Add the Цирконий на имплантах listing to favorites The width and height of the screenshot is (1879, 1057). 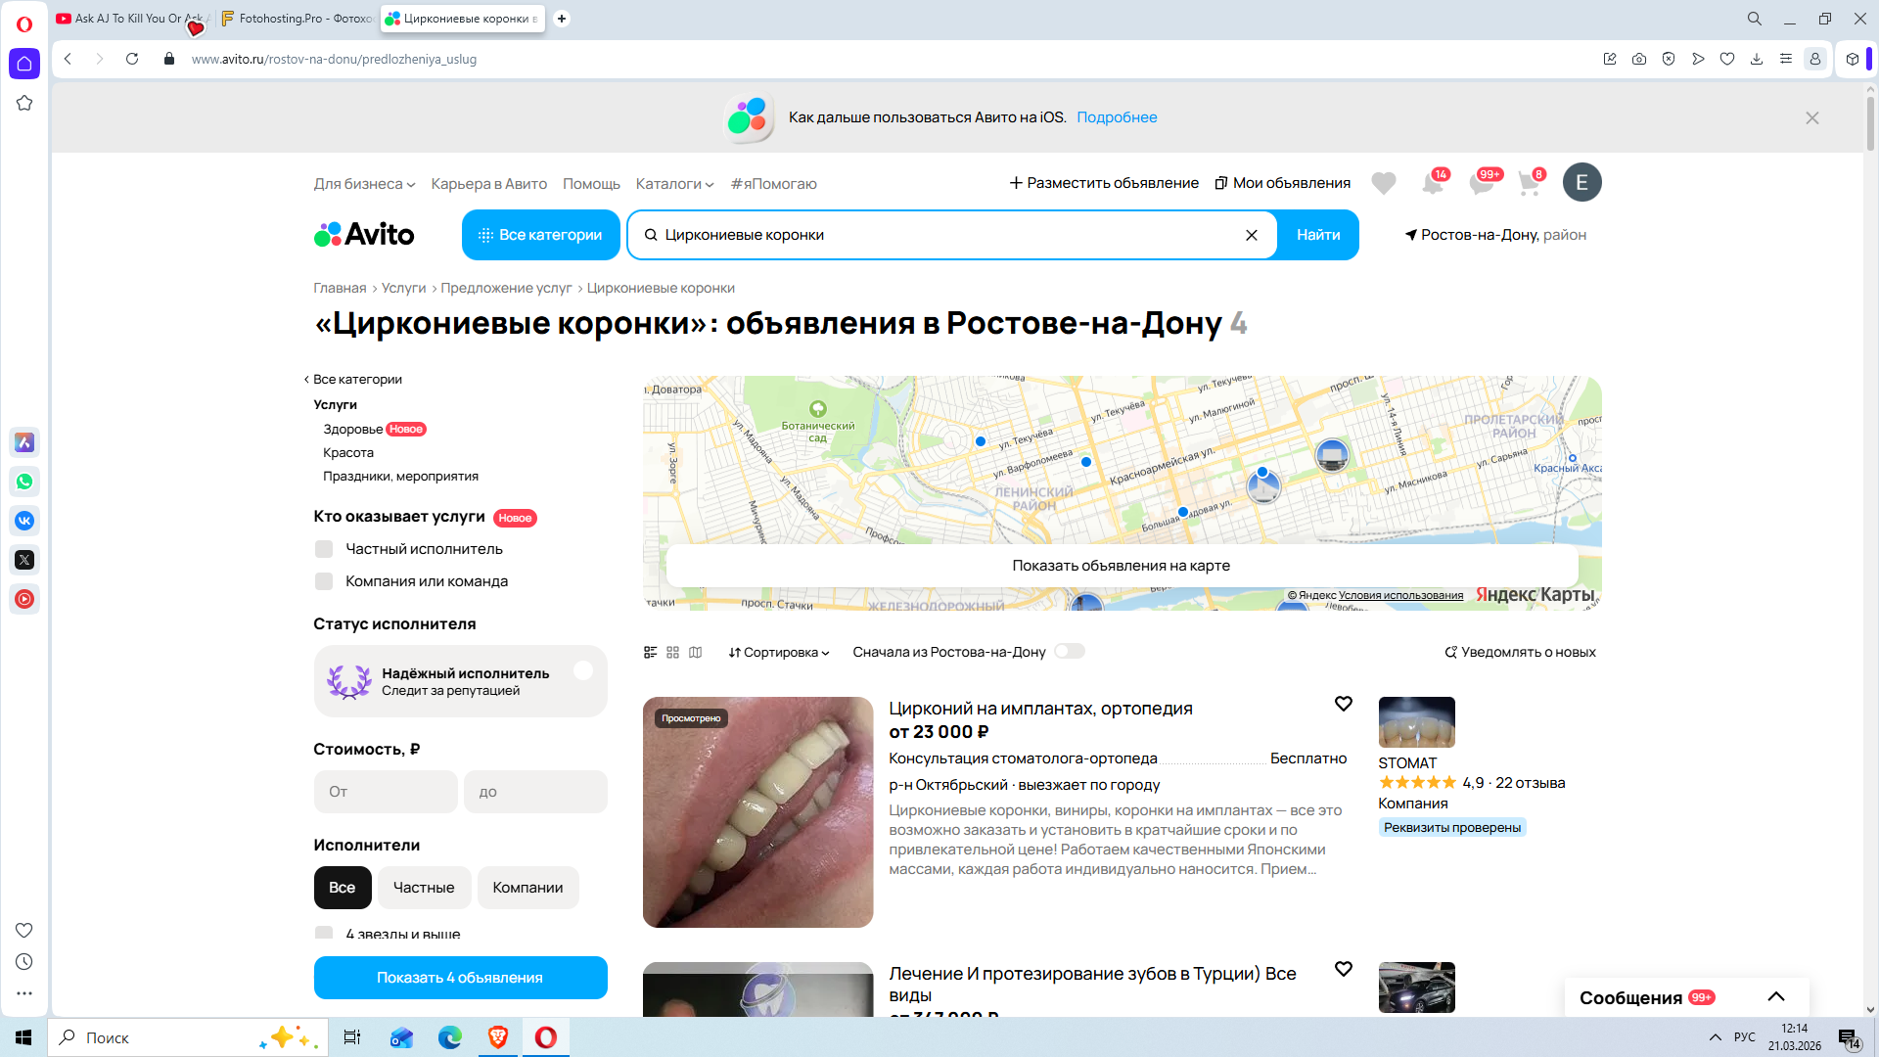coord(1343,704)
